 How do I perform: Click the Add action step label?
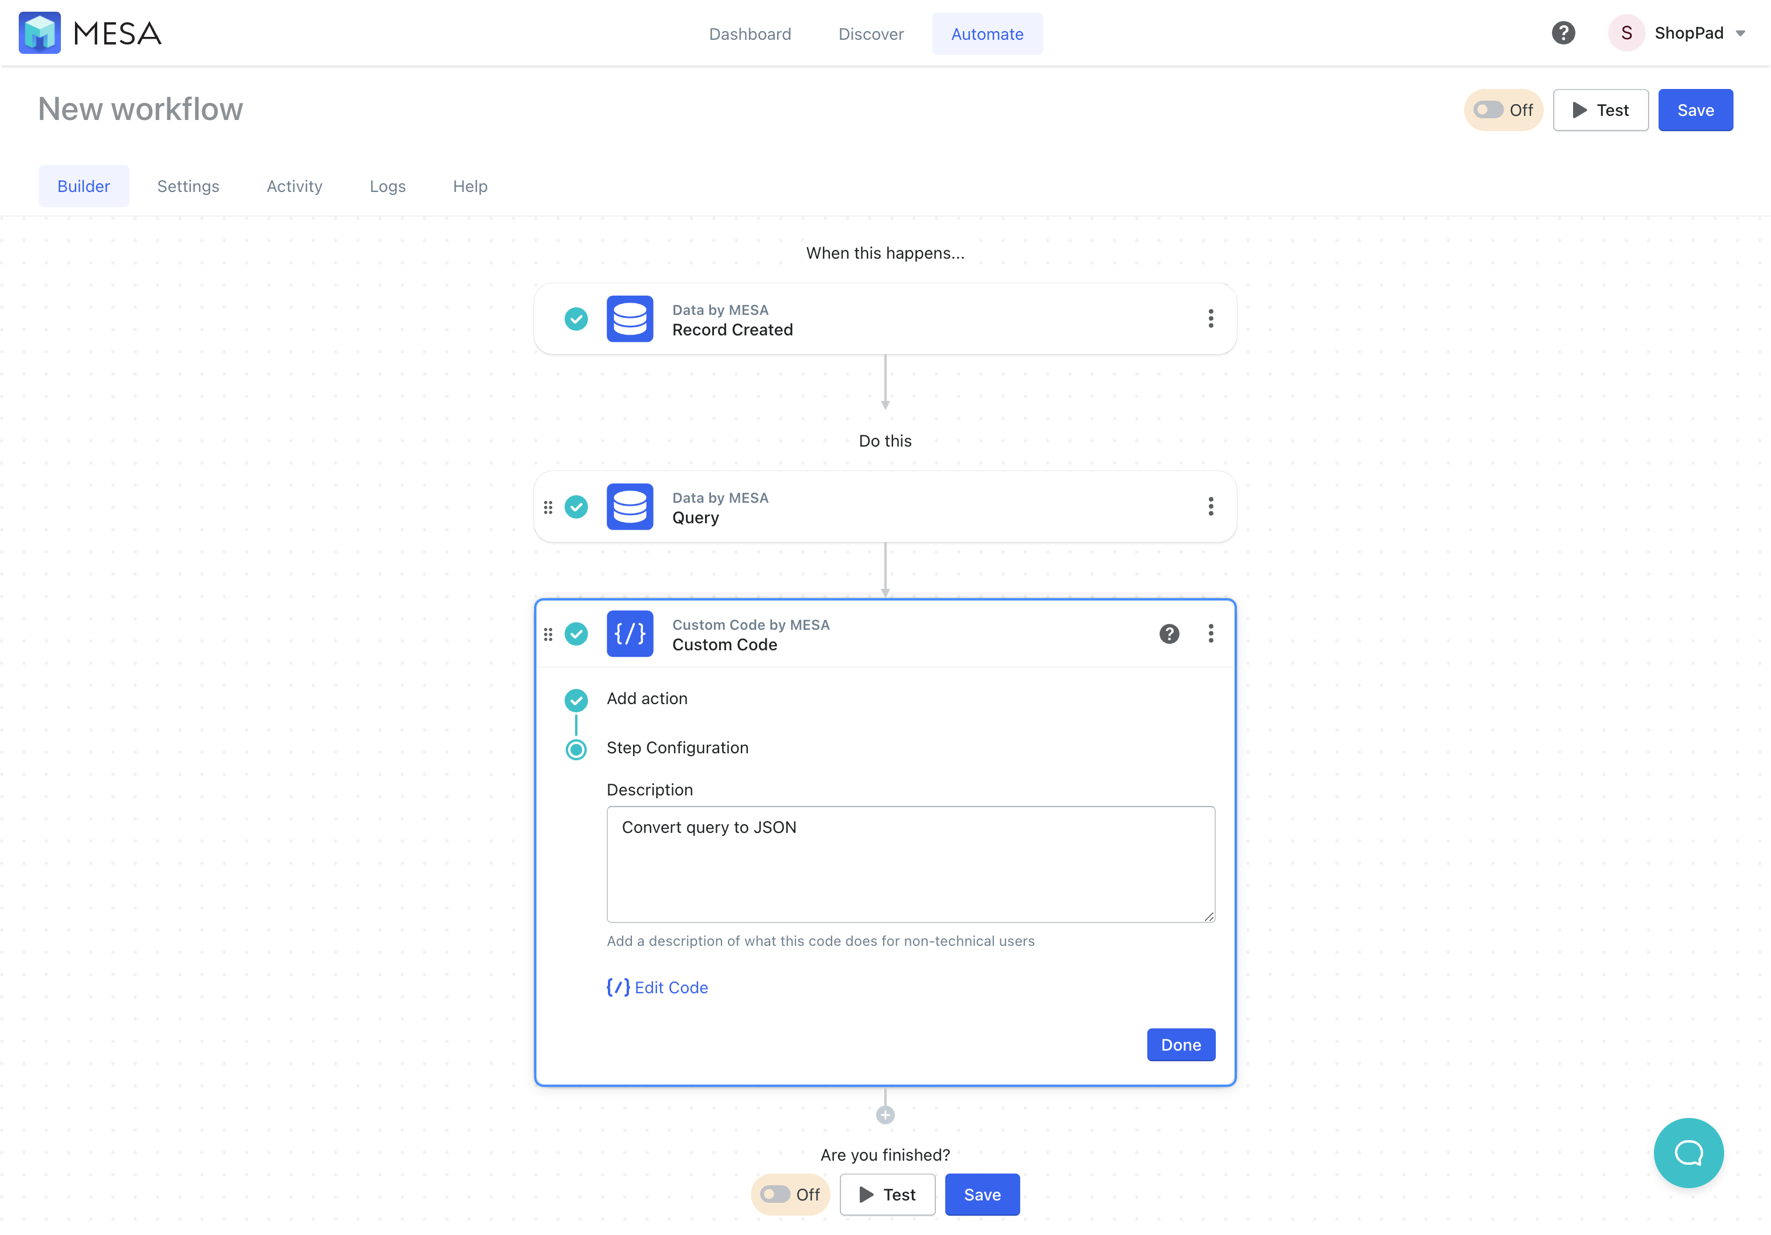click(647, 698)
